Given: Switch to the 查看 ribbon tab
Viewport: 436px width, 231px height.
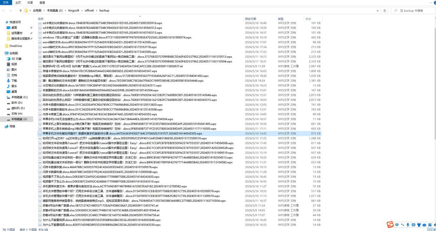Looking at the screenshot, I should (x=42, y=2).
